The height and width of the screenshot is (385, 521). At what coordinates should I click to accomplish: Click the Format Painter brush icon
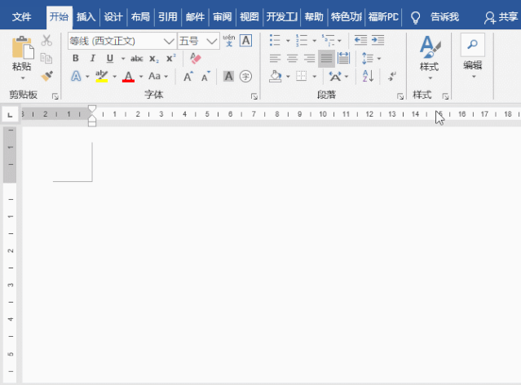click(x=46, y=76)
